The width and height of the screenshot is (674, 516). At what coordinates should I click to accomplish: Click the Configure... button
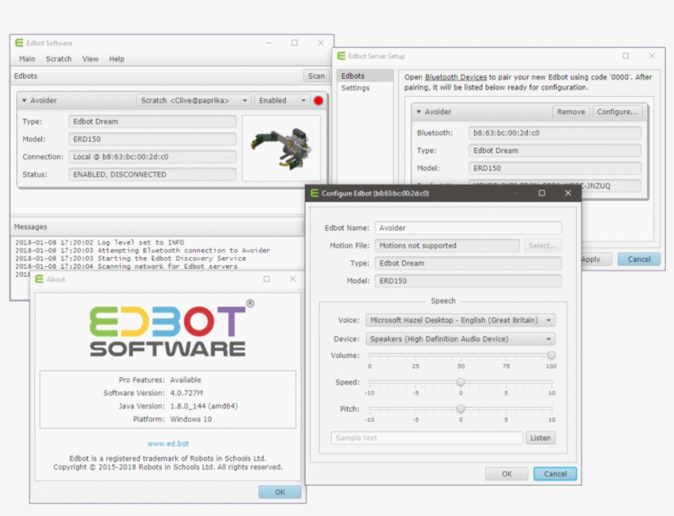[617, 112]
